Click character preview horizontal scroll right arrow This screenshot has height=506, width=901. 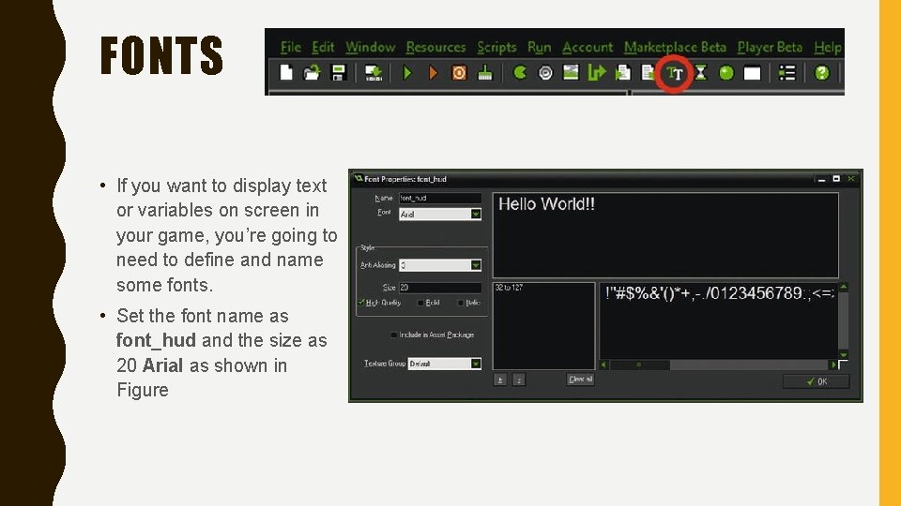833,365
